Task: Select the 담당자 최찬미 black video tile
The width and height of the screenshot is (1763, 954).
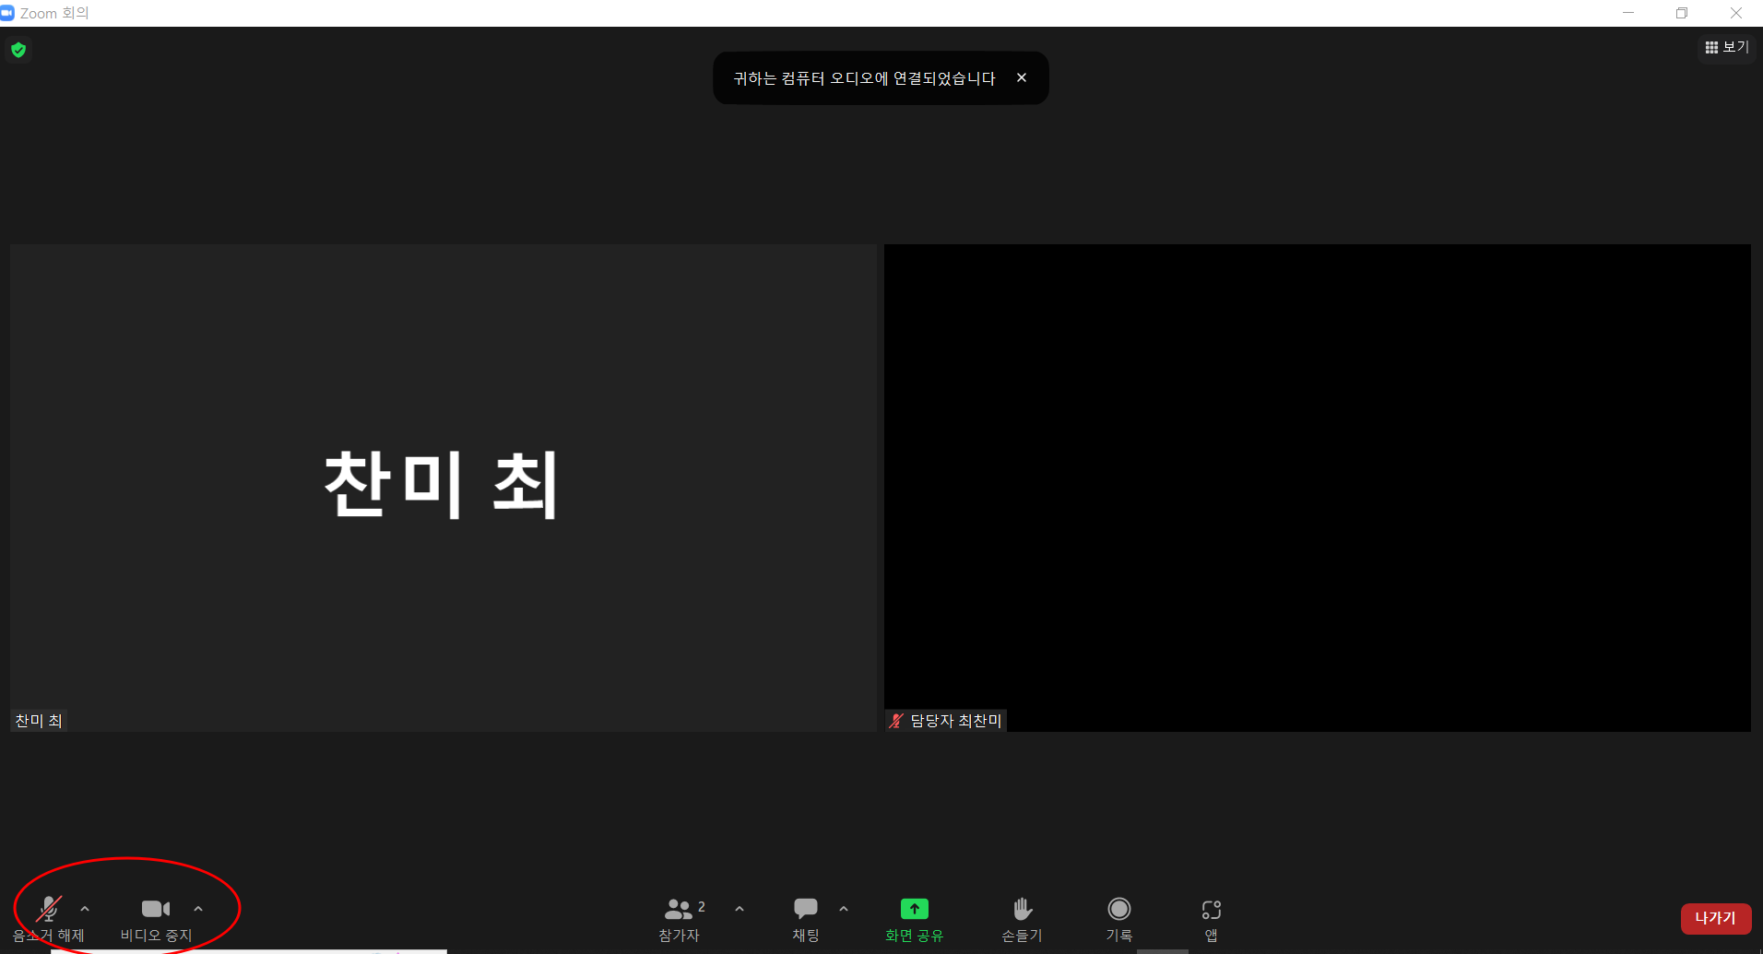Action: pos(1317,487)
